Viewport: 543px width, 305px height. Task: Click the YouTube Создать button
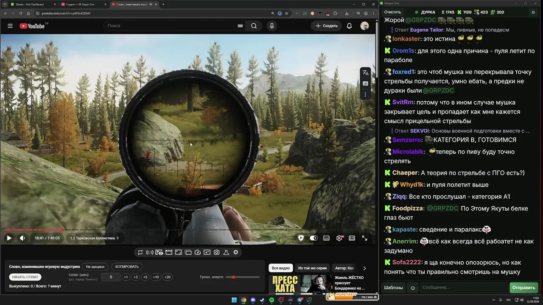point(327,26)
